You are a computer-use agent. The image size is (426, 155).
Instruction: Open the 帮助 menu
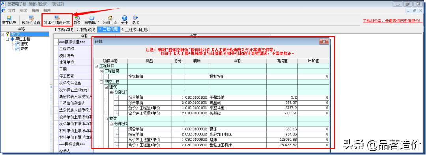pyautogui.click(x=47, y=10)
